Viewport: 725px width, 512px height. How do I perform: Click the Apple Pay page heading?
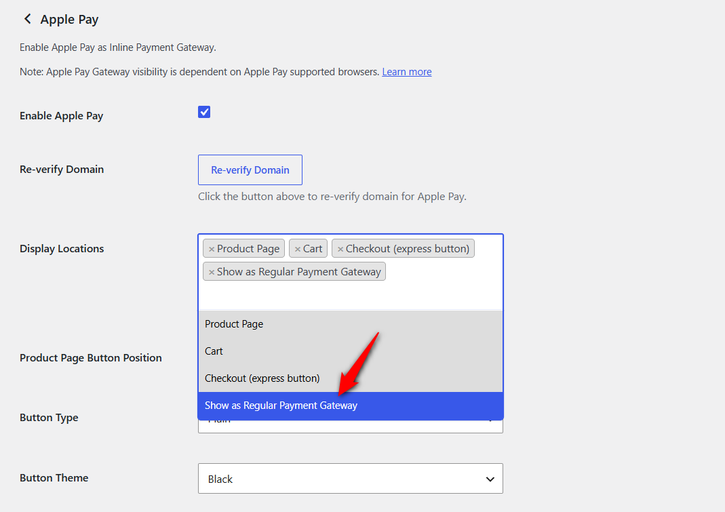[69, 20]
